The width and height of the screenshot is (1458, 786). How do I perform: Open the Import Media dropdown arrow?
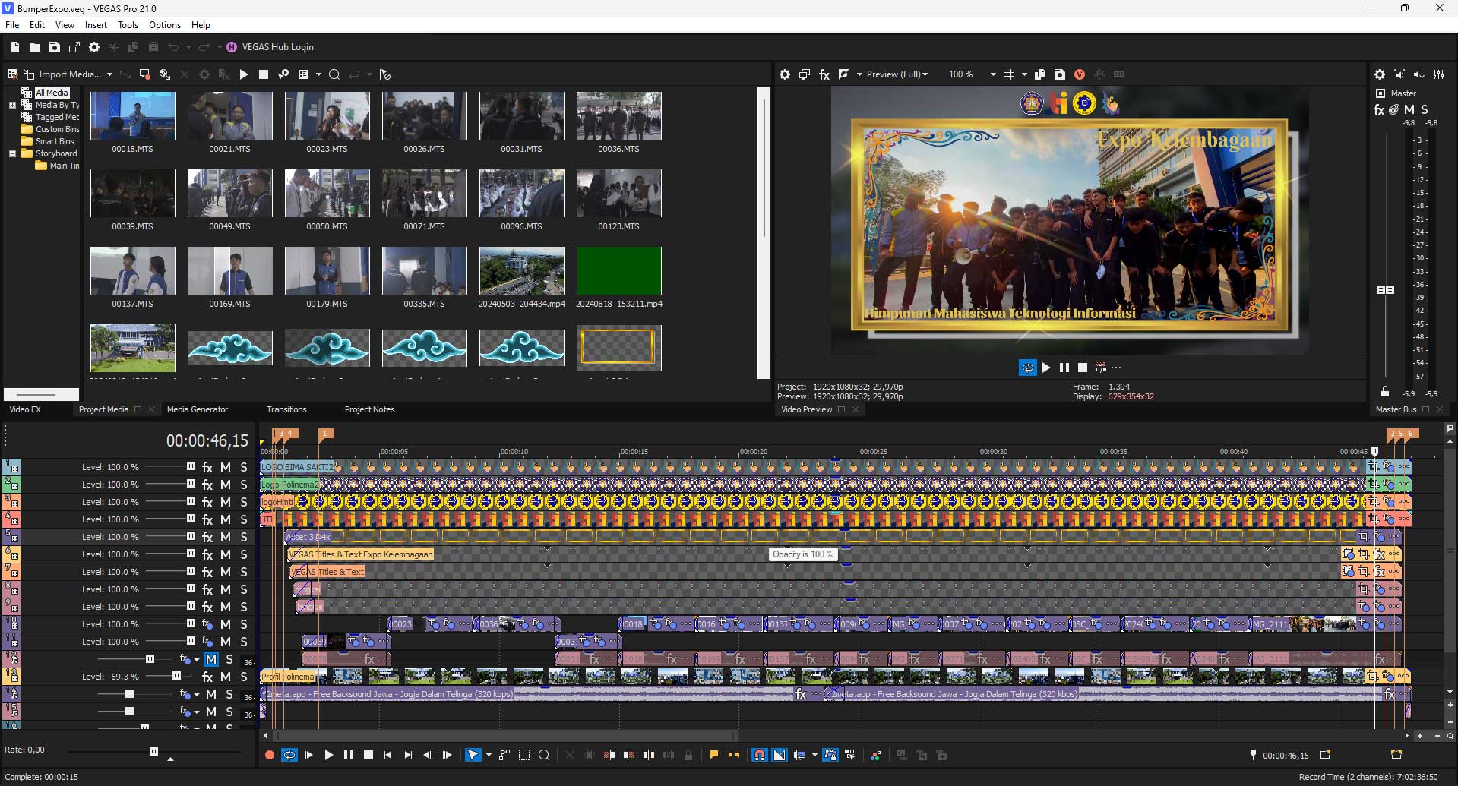click(109, 74)
